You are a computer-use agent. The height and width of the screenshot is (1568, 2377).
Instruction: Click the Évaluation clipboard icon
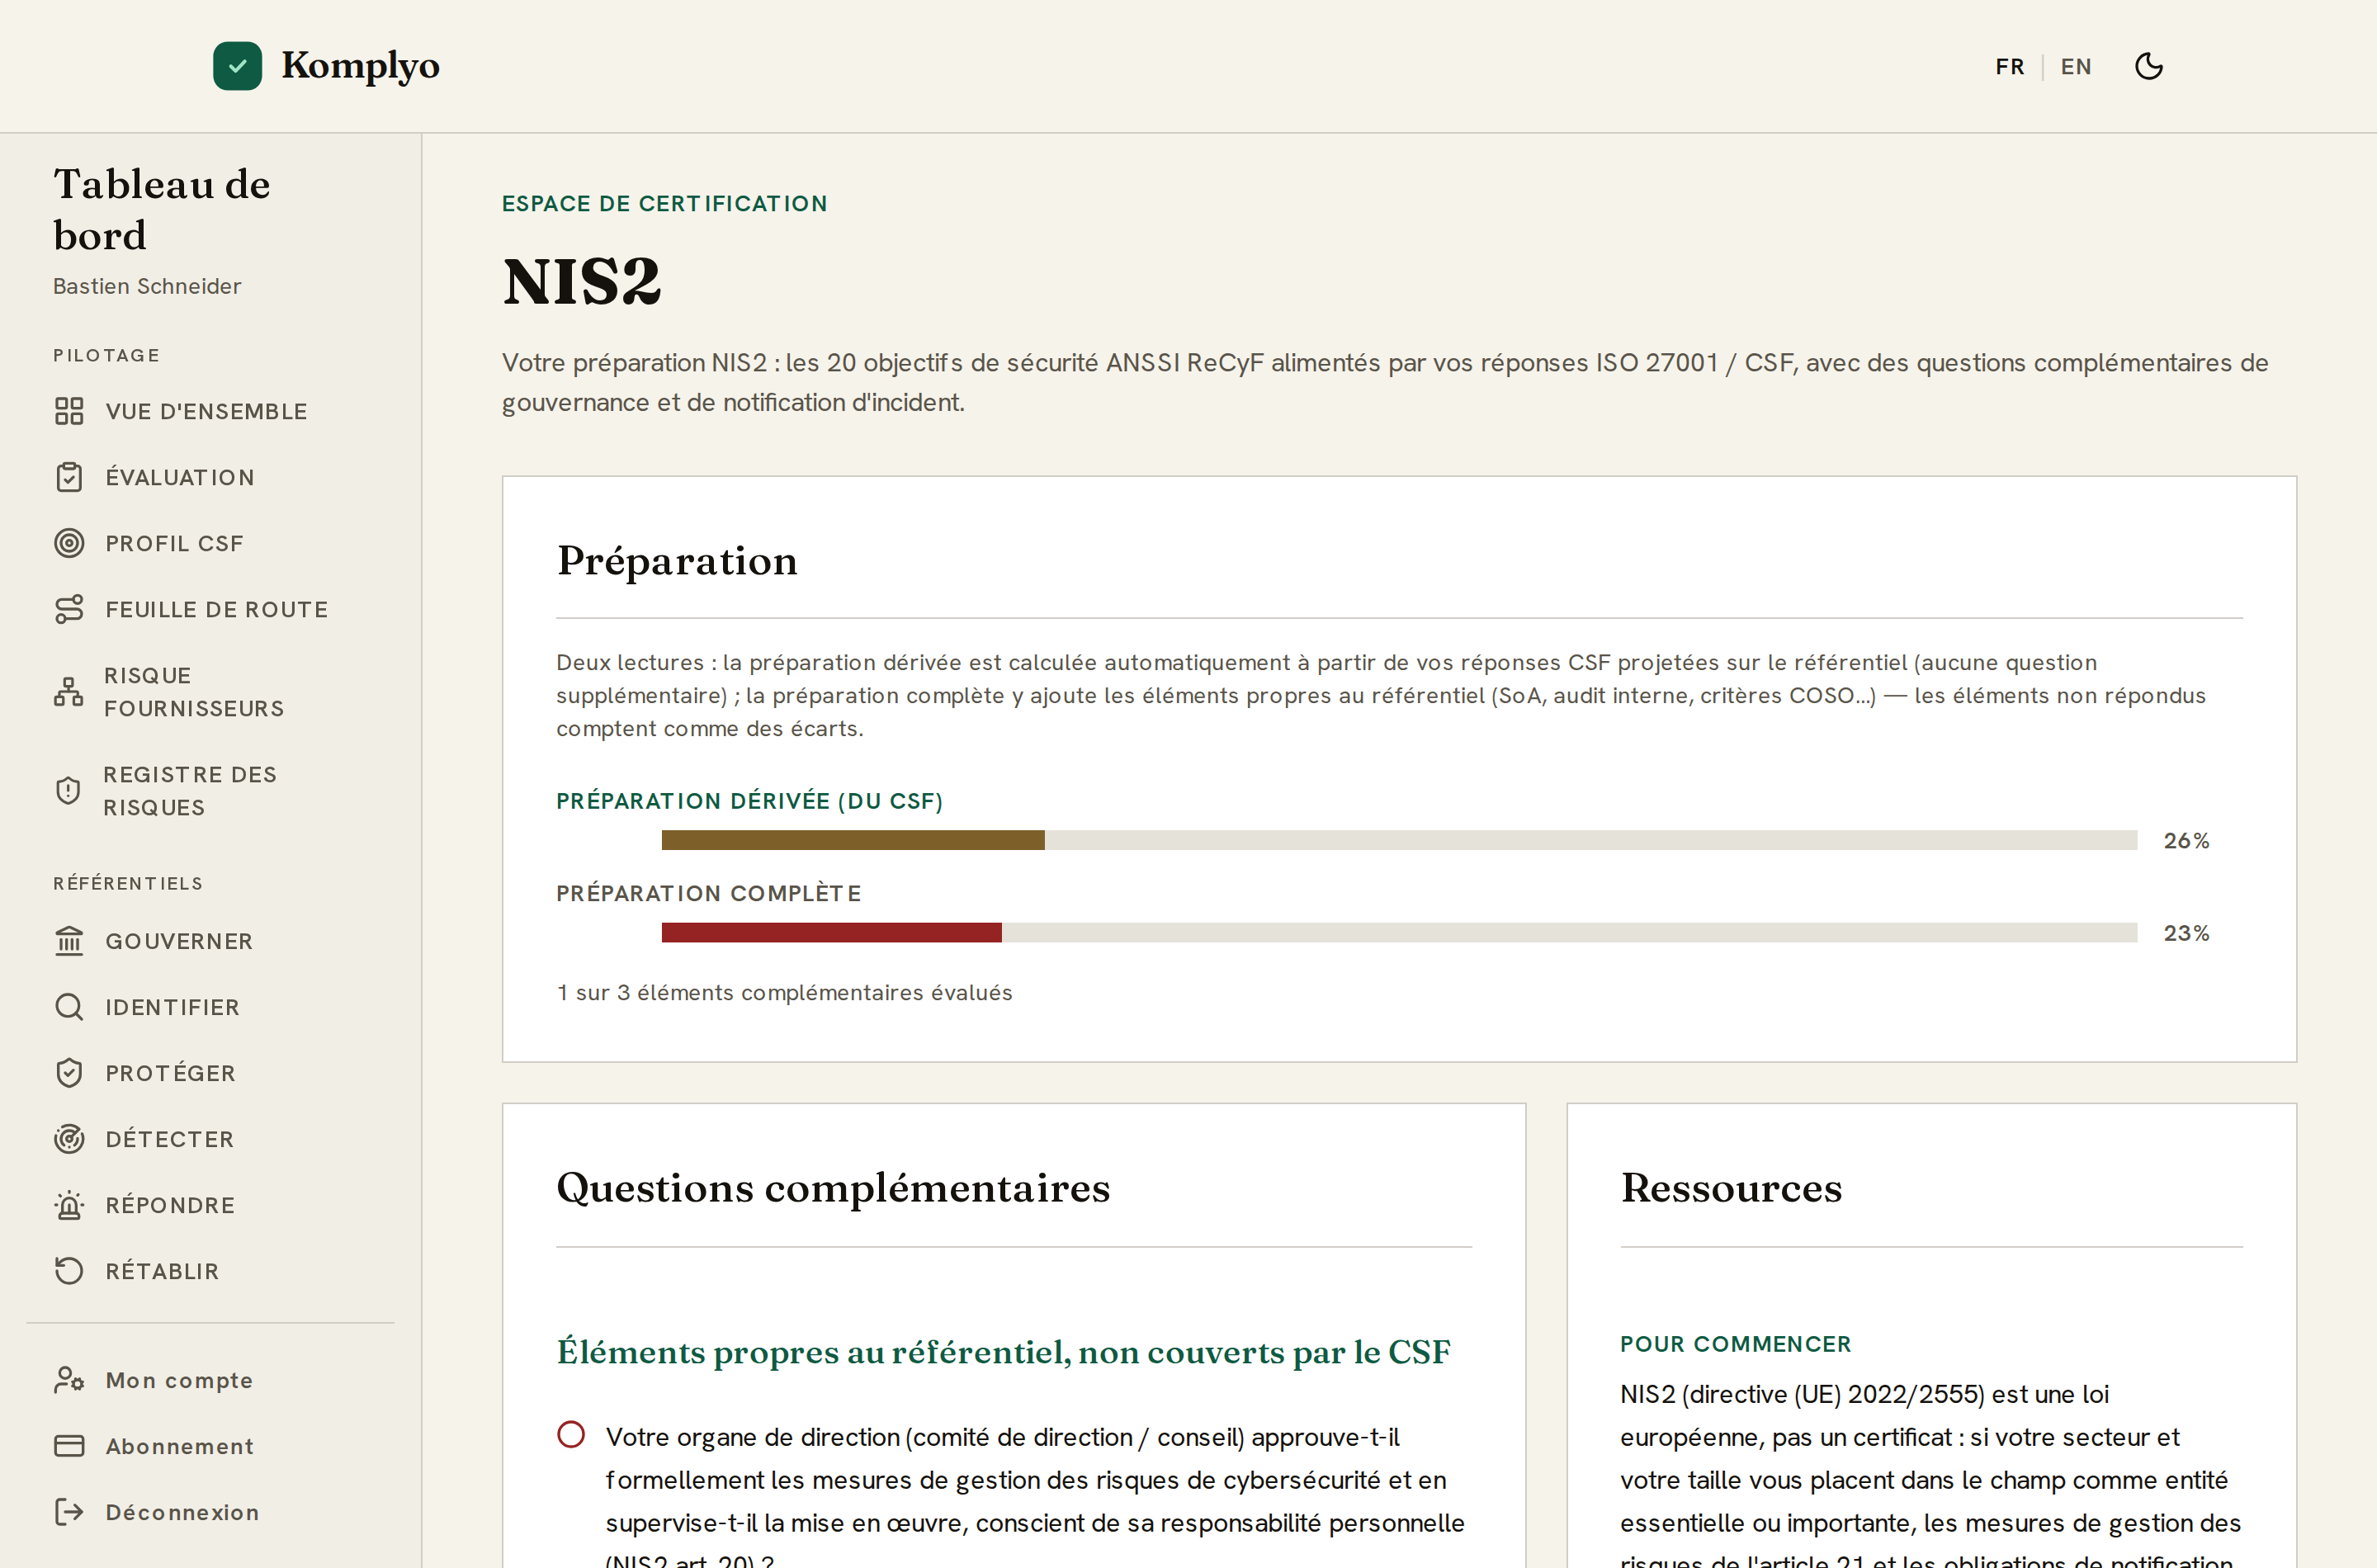click(x=69, y=477)
